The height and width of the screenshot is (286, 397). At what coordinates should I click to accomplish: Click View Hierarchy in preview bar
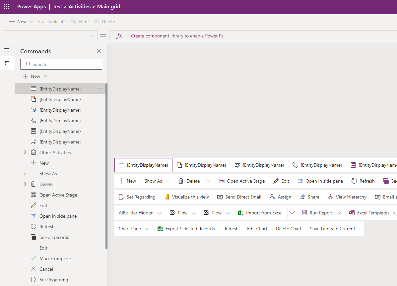(347, 197)
